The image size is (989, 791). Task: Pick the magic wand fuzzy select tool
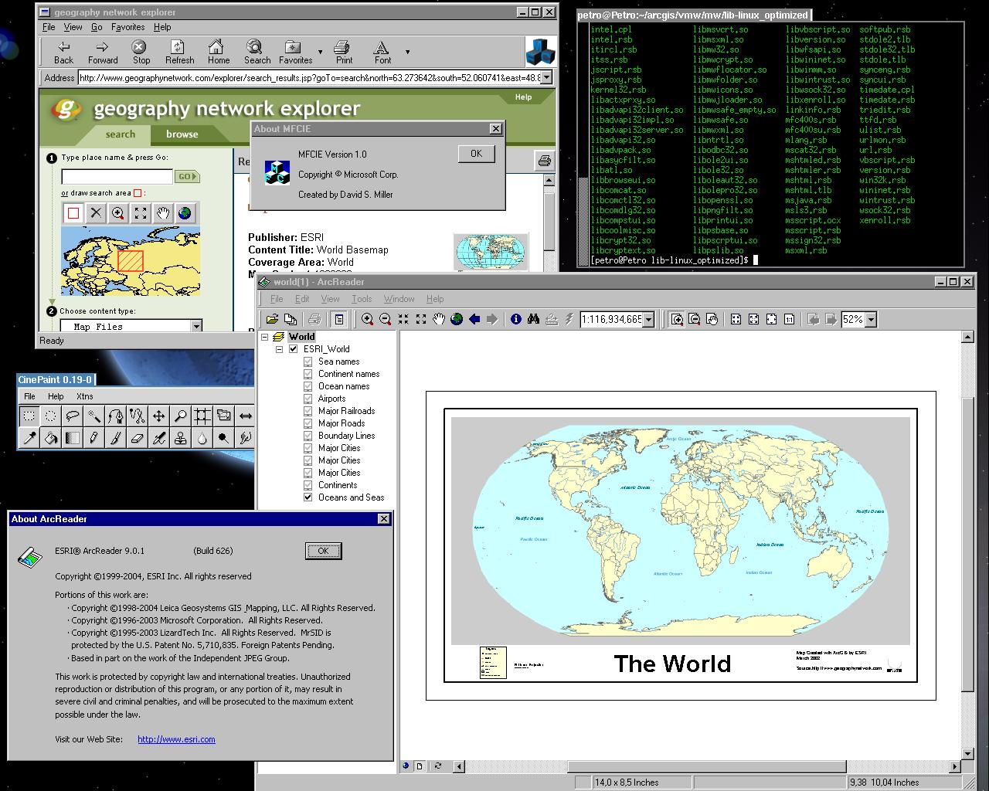click(93, 416)
